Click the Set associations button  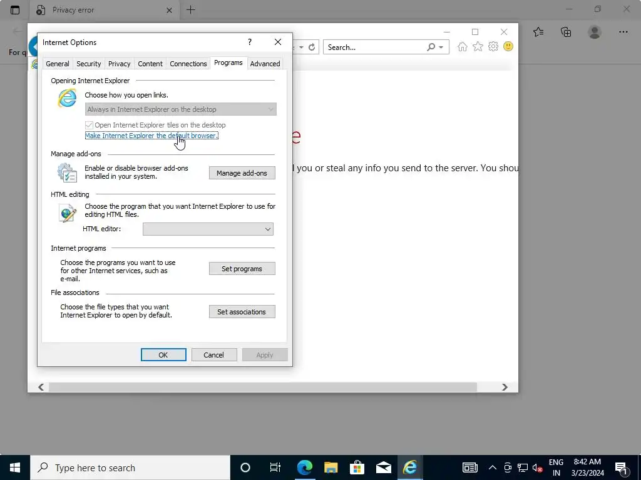coord(242,312)
